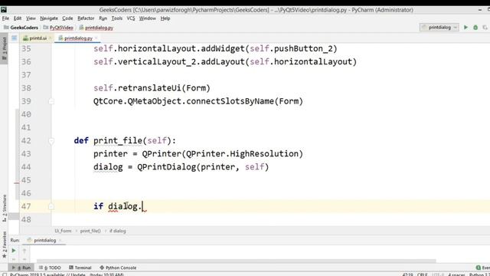Screen dimensions: 490x276
Task: Open the Terminal tool window
Action: 80,268
